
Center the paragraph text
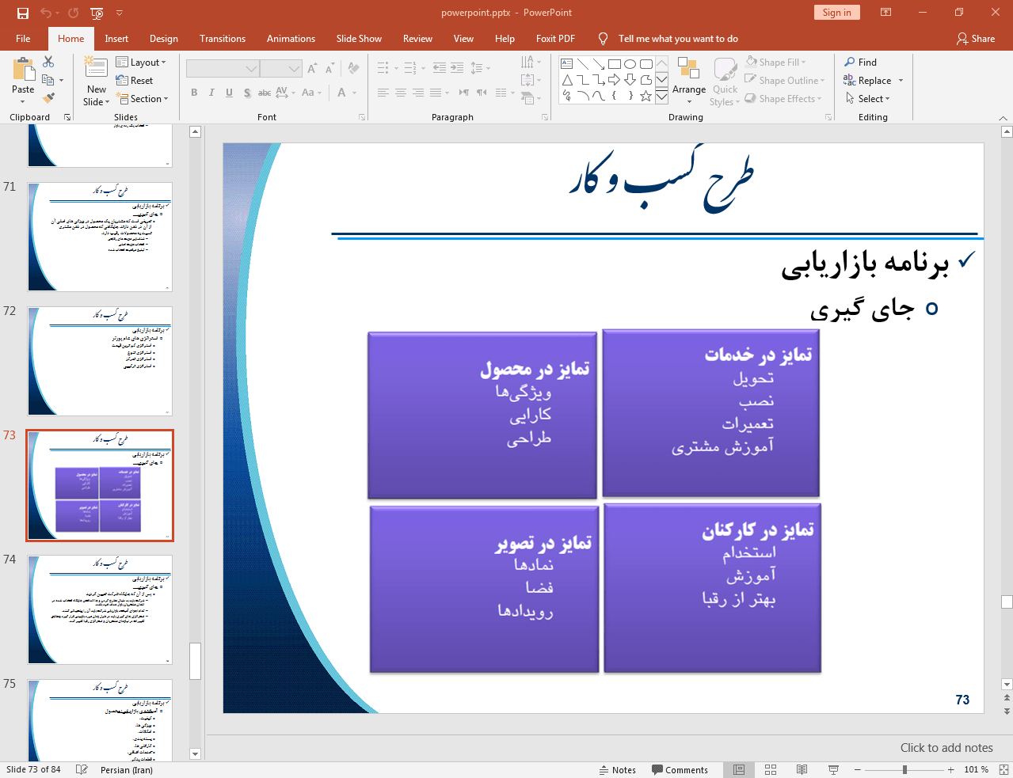coord(401,93)
